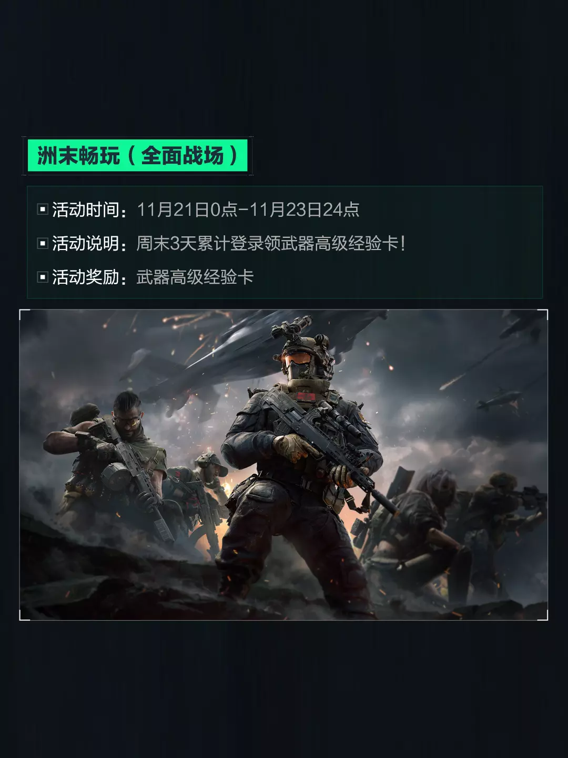Open the battlefield soldiers promotional image
Screen dimensions: 568x758
click(284, 465)
